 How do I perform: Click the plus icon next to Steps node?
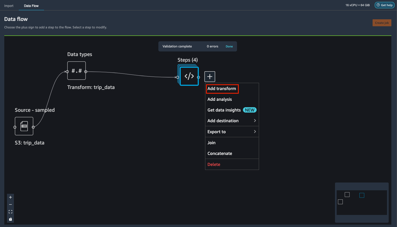[210, 77]
